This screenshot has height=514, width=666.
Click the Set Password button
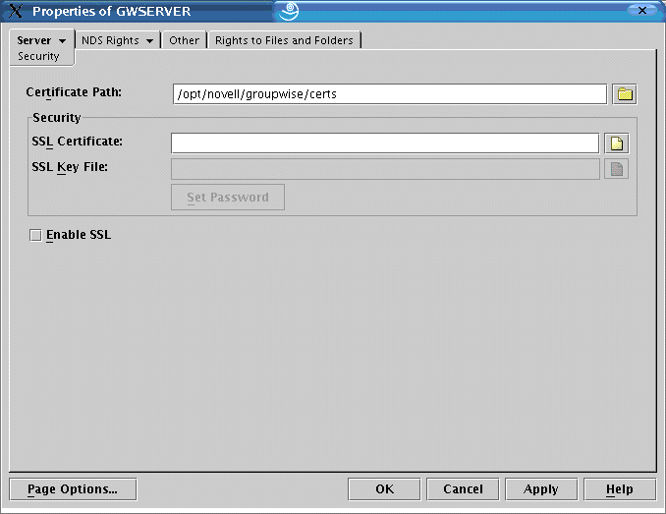[x=227, y=197]
